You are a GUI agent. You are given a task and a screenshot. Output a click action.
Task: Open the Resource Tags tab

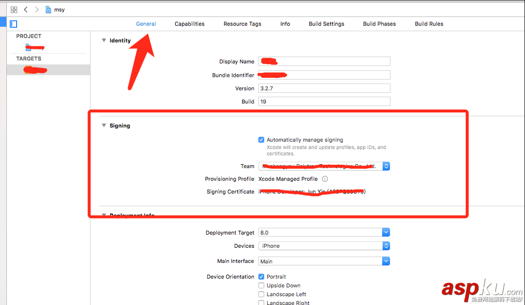tap(242, 24)
